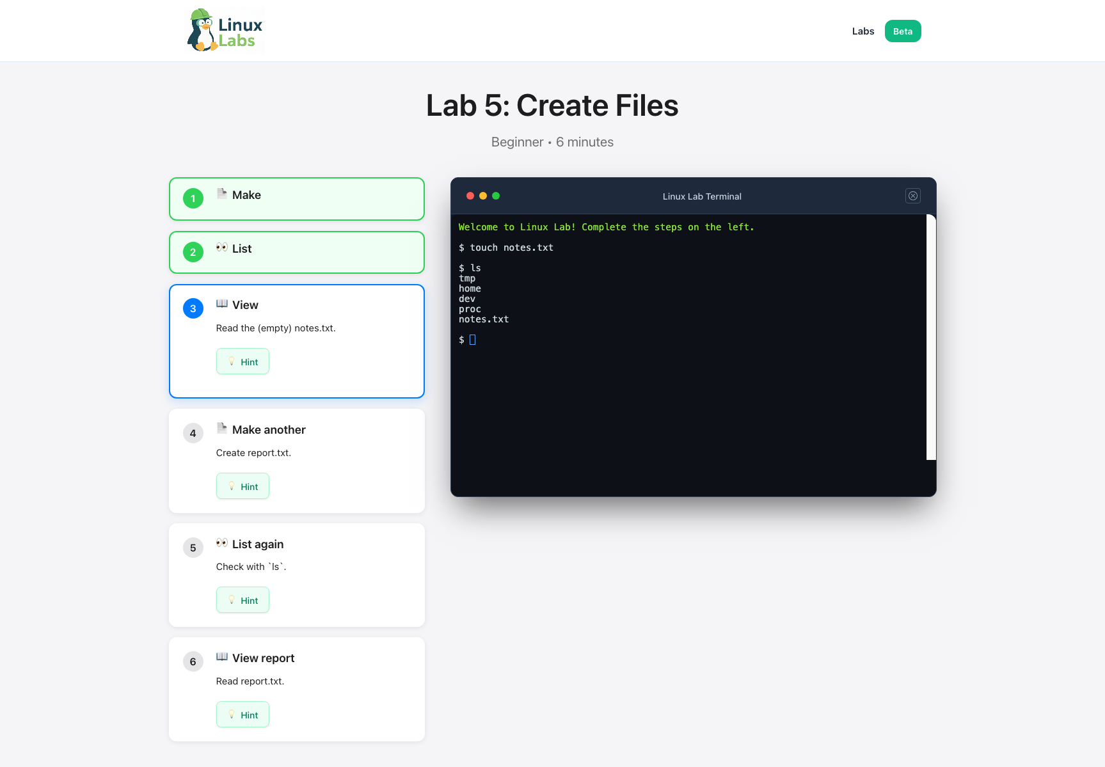
Task: Open the Labs navigation link
Action: 863,31
